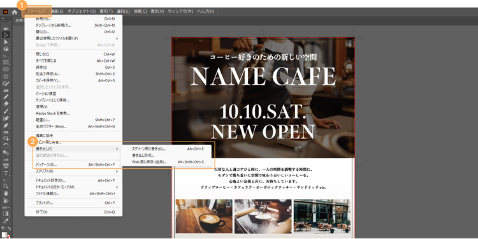Choose プリント(P) menu item
478x239 pixels.
(73, 203)
